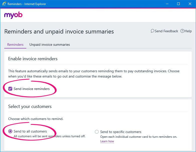This screenshot has width=196, height=152.
Task: Click the Send Feedback speech bubble icon
Action: (152, 31)
